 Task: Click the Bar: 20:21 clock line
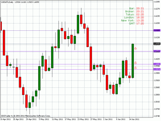(137, 9)
